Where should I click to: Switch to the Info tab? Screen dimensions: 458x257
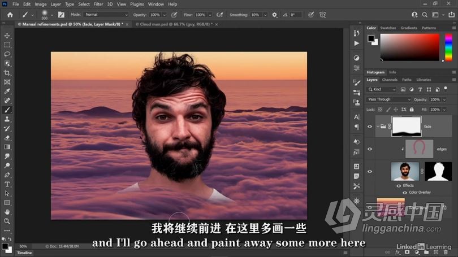[x=392, y=72]
